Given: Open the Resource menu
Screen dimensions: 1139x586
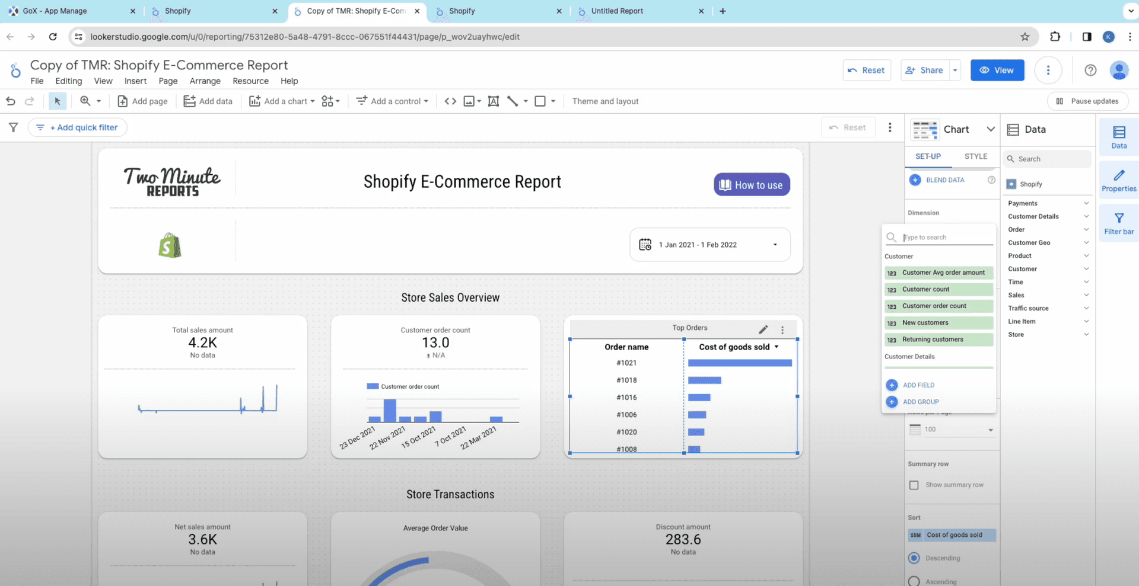Looking at the screenshot, I should tap(250, 81).
